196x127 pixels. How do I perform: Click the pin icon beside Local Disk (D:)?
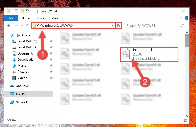coord(51,47)
